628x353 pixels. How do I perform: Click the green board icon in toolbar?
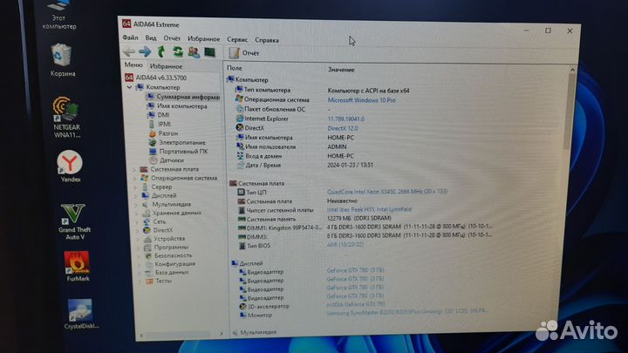coord(209,52)
